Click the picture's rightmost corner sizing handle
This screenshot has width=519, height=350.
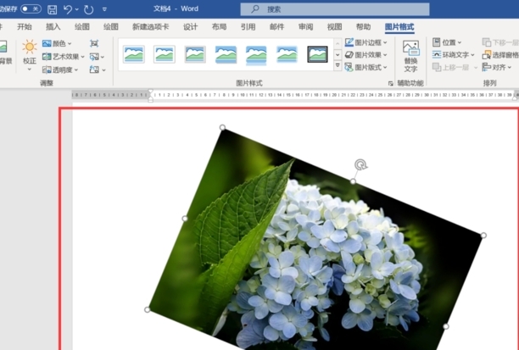click(x=483, y=236)
